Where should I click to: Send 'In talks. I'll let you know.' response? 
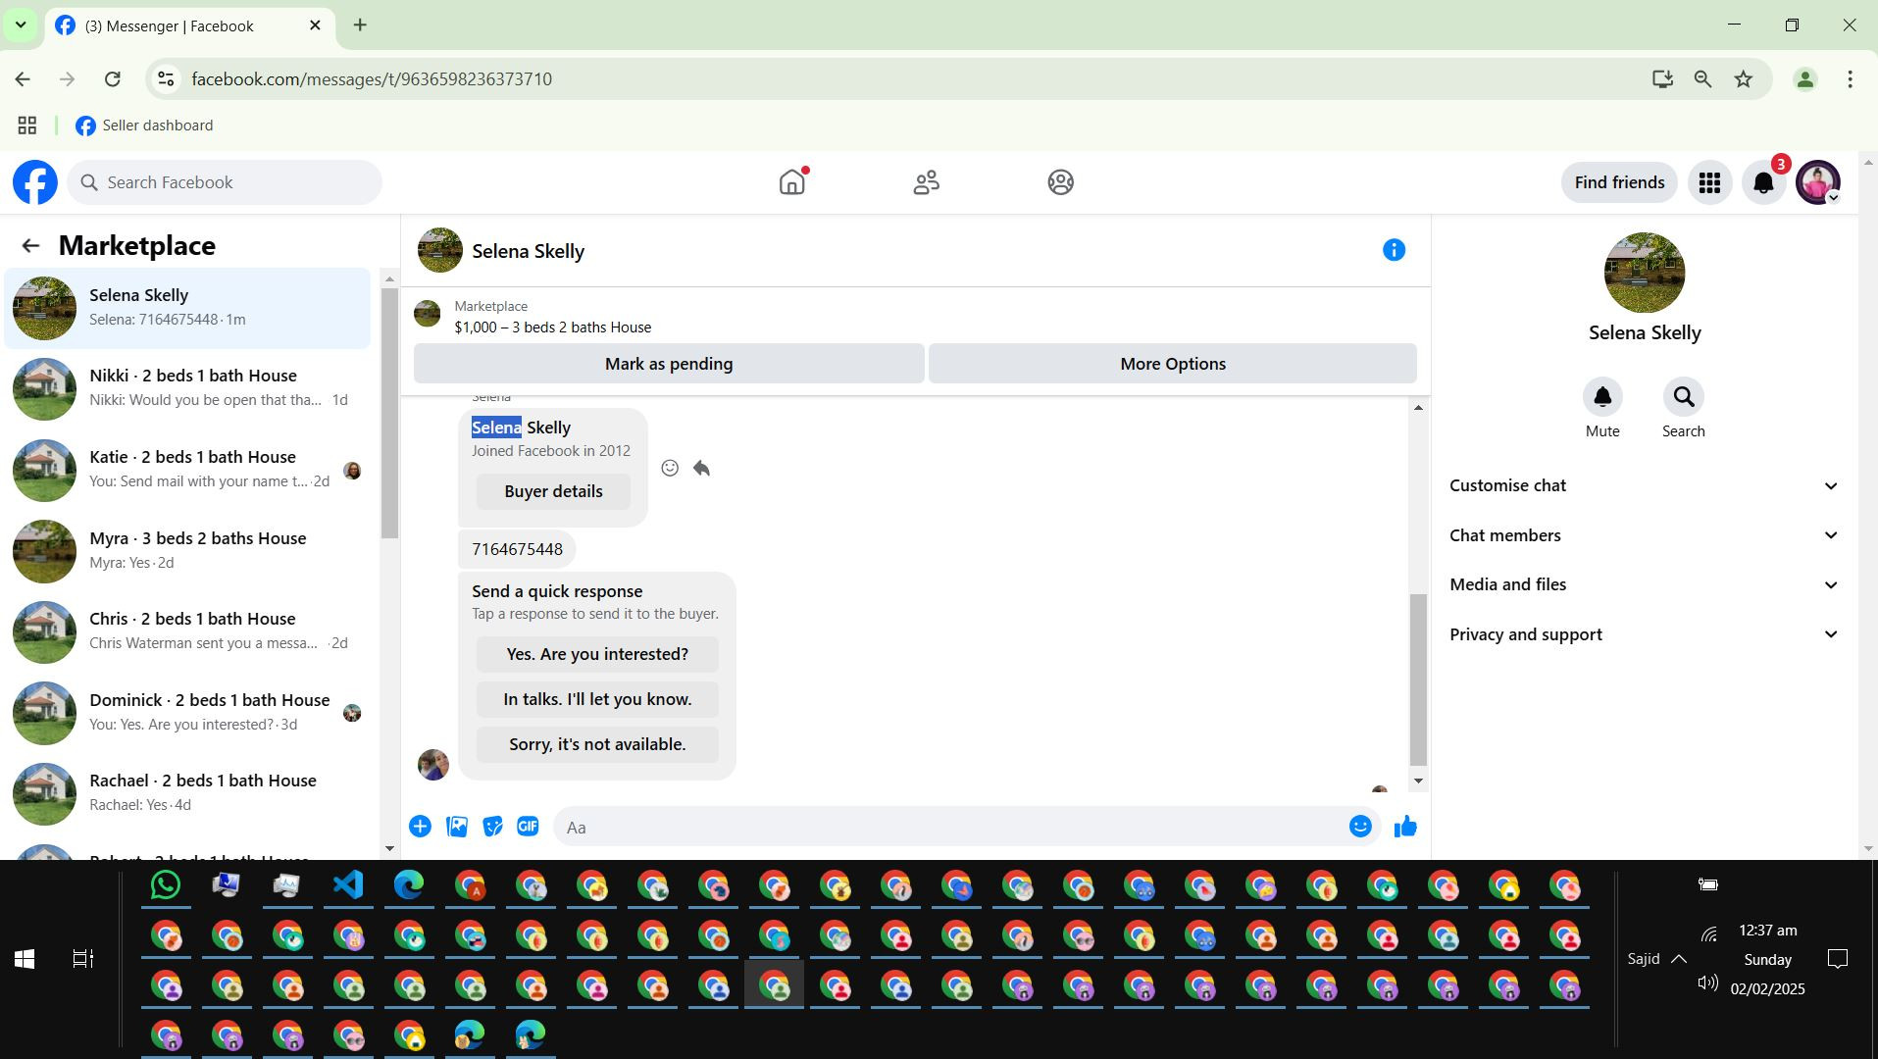[x=597, y=699]
